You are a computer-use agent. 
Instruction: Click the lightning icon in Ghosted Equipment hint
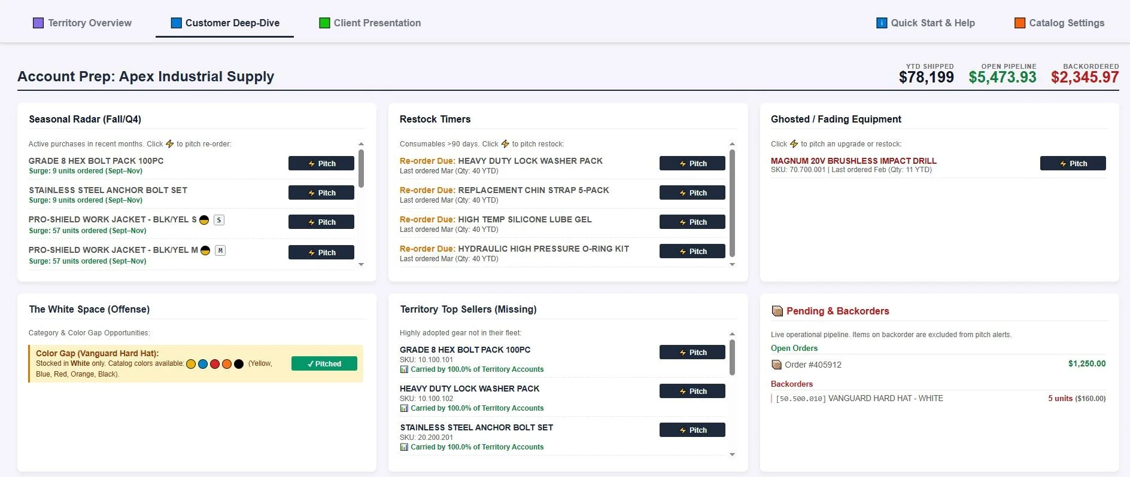point(794,144)
